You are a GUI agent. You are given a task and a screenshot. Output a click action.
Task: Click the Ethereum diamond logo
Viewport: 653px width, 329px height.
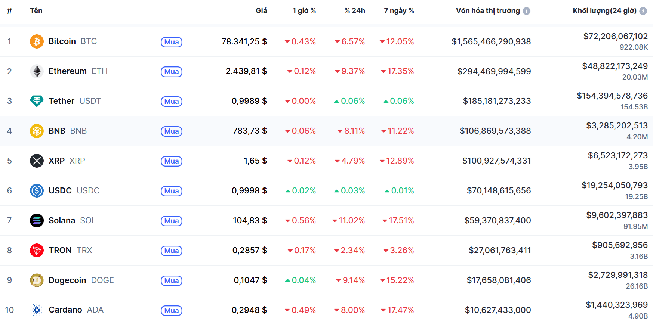(37, 71)
